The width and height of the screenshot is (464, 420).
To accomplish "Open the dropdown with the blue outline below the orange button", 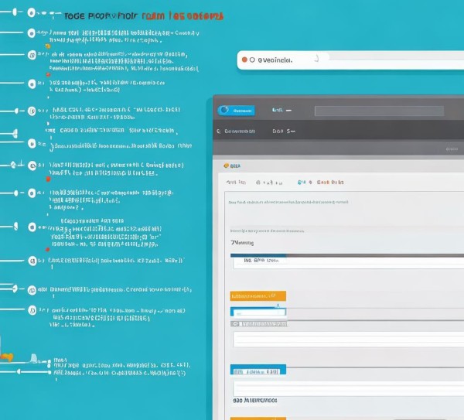I will click(x=258, y=312).
